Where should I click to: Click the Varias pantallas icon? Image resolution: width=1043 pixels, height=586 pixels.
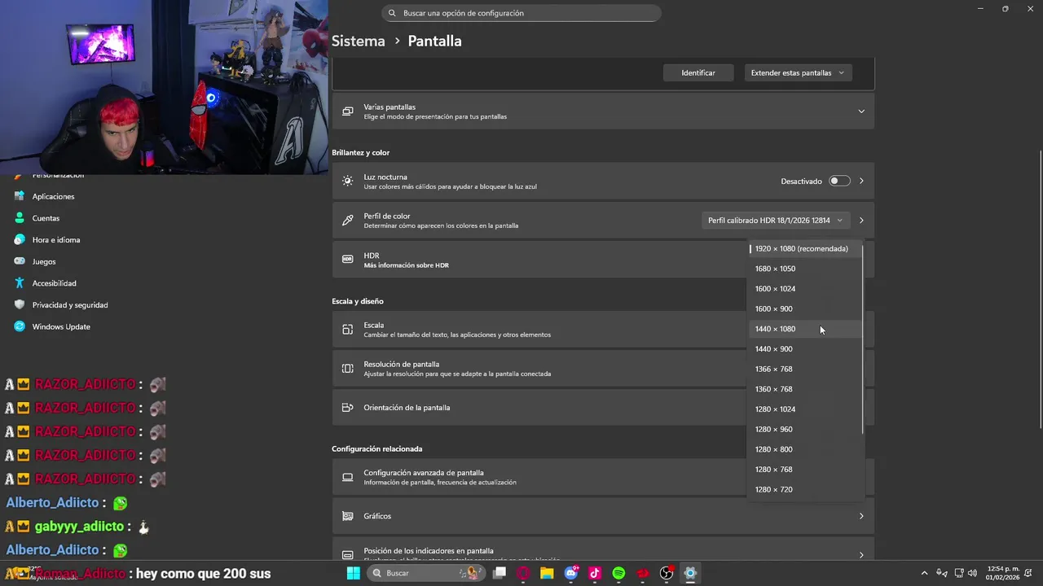click(348, 112)
